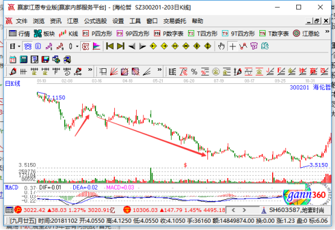Toggle the red 权 adjustment button
The height and width of the screenshot is (230, 335).
[x=85, y=46]
